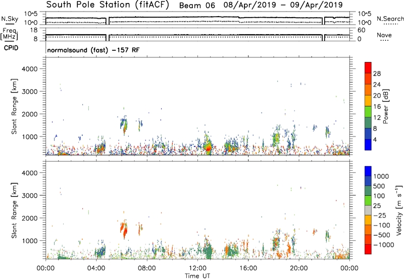Click the '-1000' velocity color bar label

coord(384,245)
